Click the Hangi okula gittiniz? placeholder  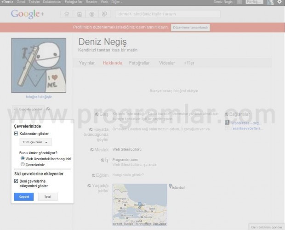point(128,175)
